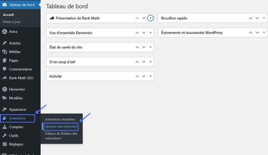268x155 pixels.
Task: Open the Astra menu label
Action: coord(13,32)
